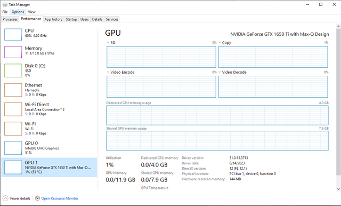Viewport: 341px width, 206px height.
Task: Open the Options menu
Action: click(18, 12)
